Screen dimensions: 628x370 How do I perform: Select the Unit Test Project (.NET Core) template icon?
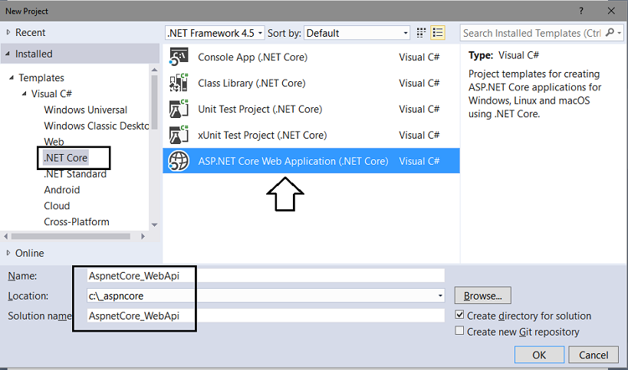pyautogui.click(x=179, y=109)
